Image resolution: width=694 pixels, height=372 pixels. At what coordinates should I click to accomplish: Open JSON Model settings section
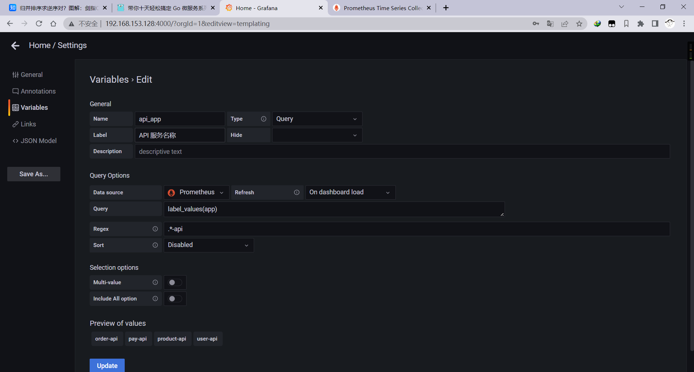[x=34, y=141]
